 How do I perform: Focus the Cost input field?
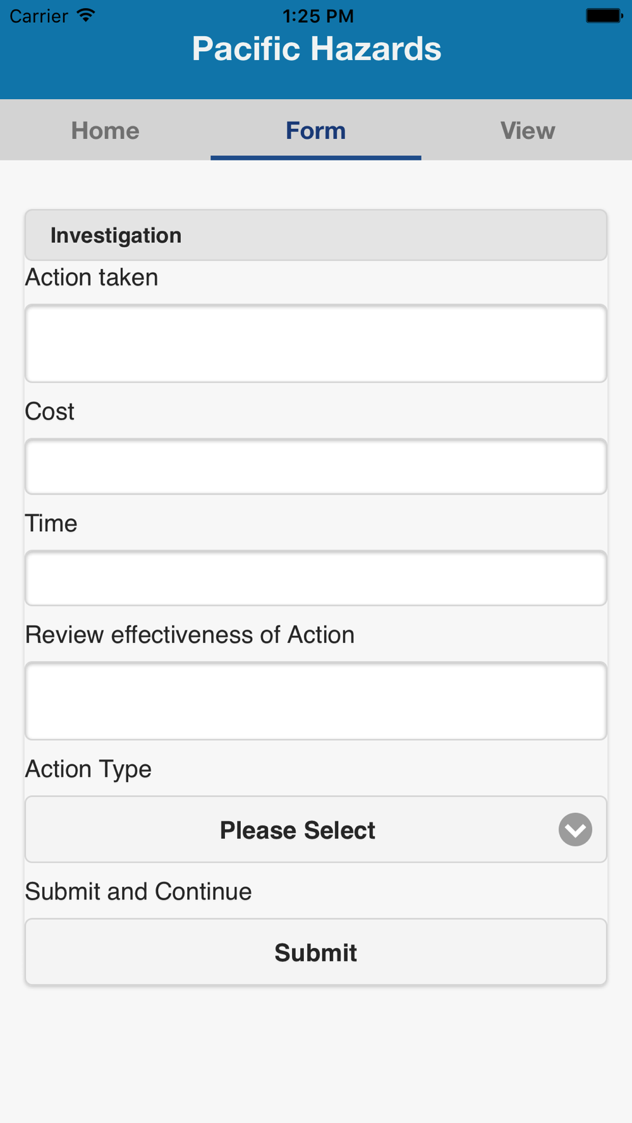click(x=316, y=467)
